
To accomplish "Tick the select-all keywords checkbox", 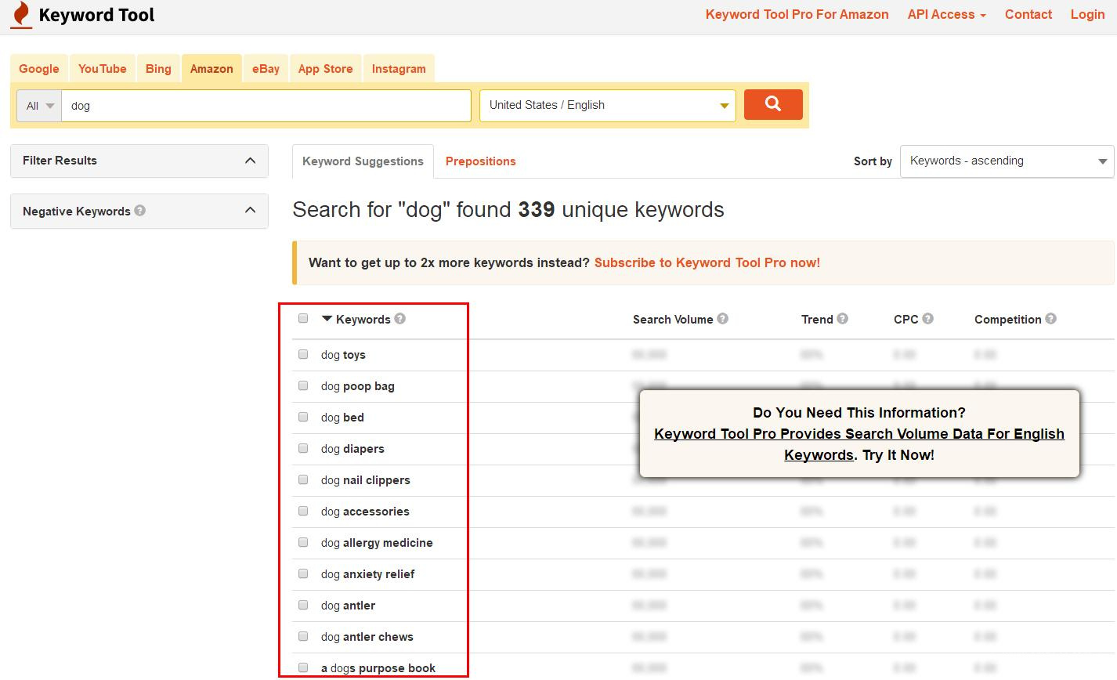I will [x=303, y=318].
